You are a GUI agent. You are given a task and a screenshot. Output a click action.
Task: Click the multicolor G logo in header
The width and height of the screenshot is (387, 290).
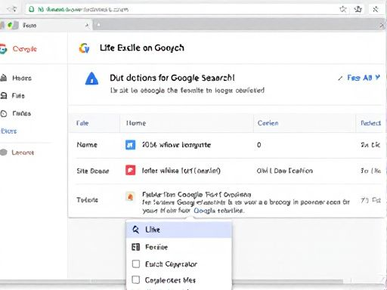point(84,48)
